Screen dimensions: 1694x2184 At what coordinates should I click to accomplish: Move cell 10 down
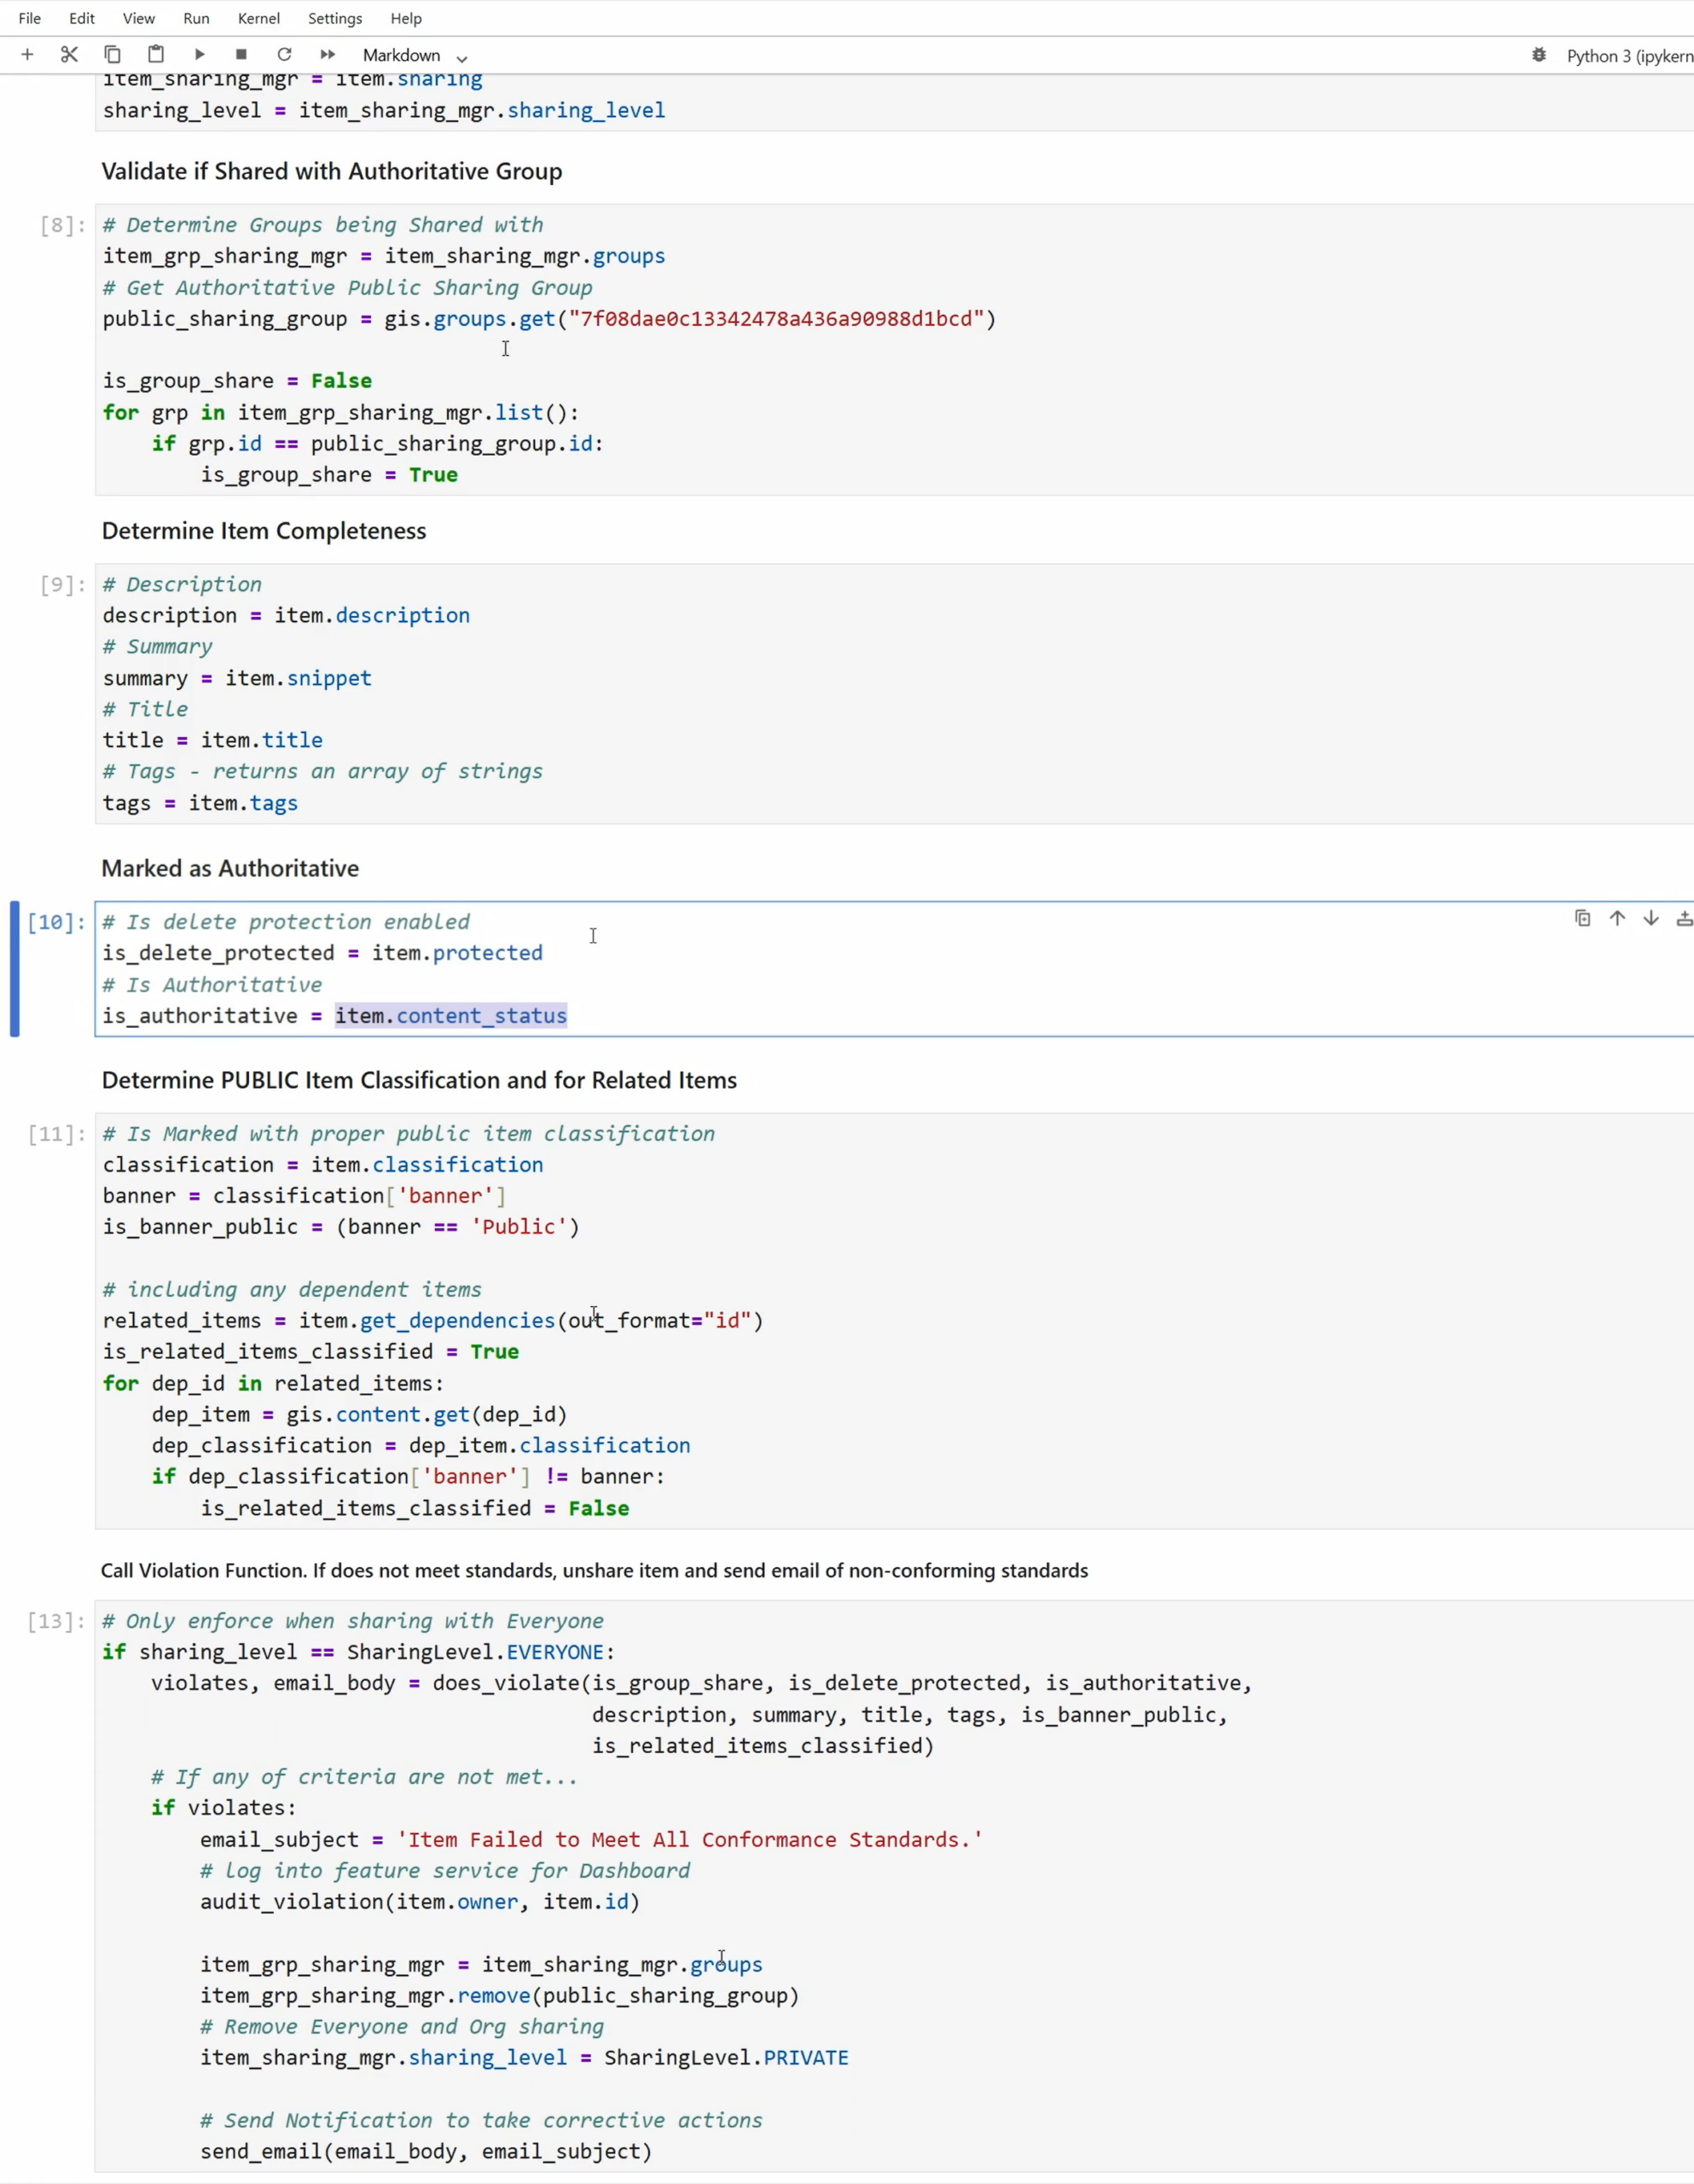(1651, 918)
